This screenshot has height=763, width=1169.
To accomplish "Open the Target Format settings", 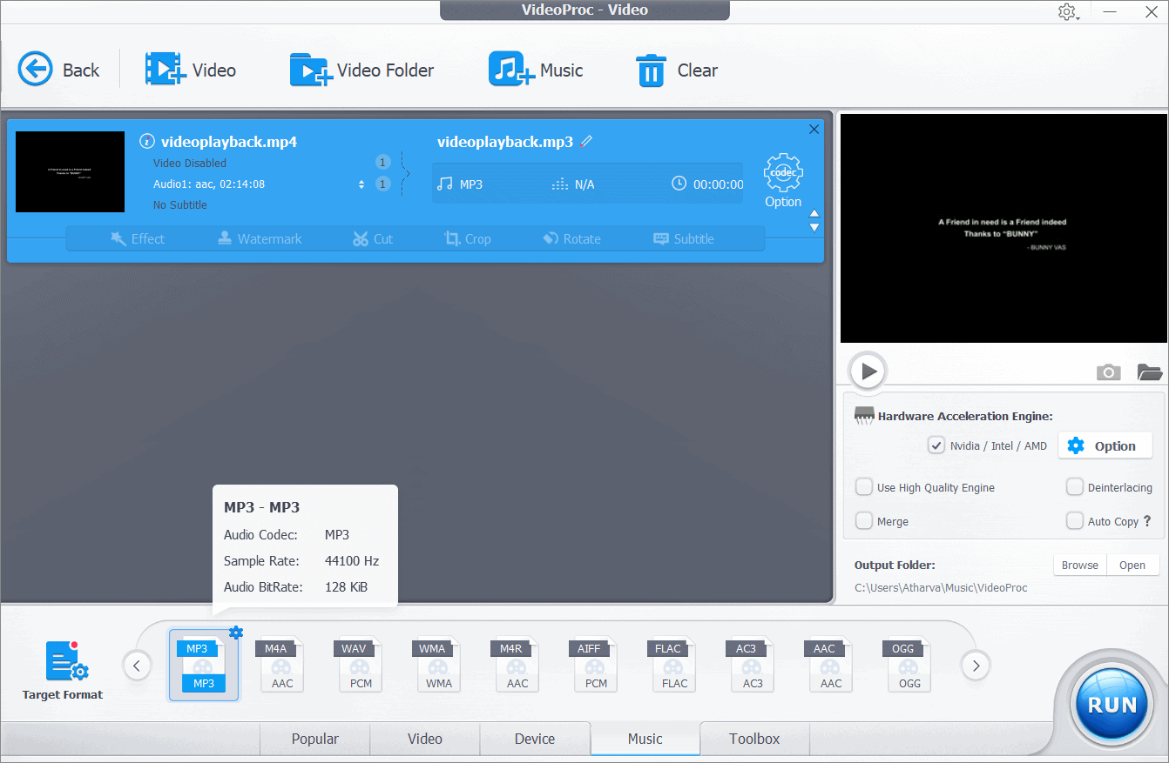I will point(63,671).
